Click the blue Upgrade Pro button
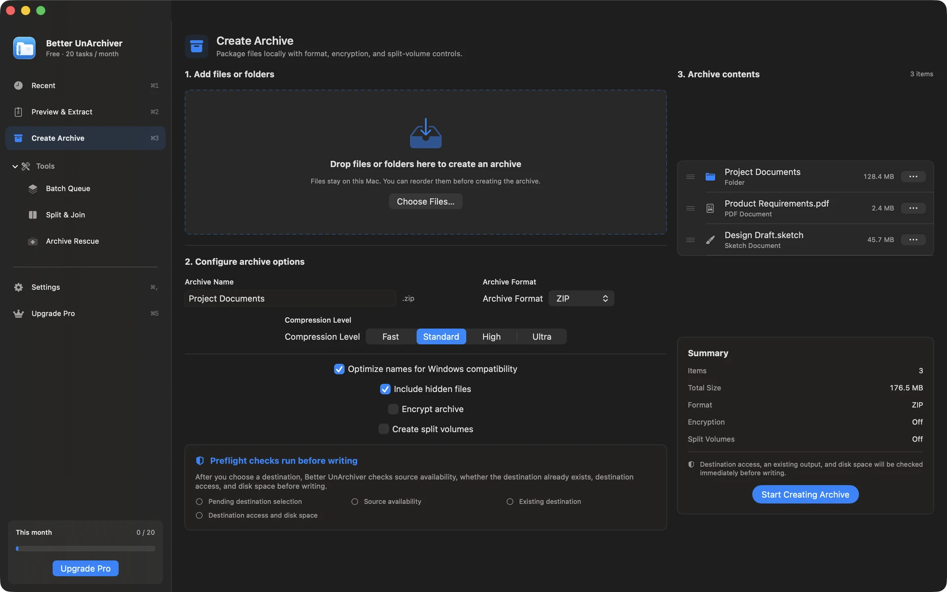 click(x=85, y=568)
